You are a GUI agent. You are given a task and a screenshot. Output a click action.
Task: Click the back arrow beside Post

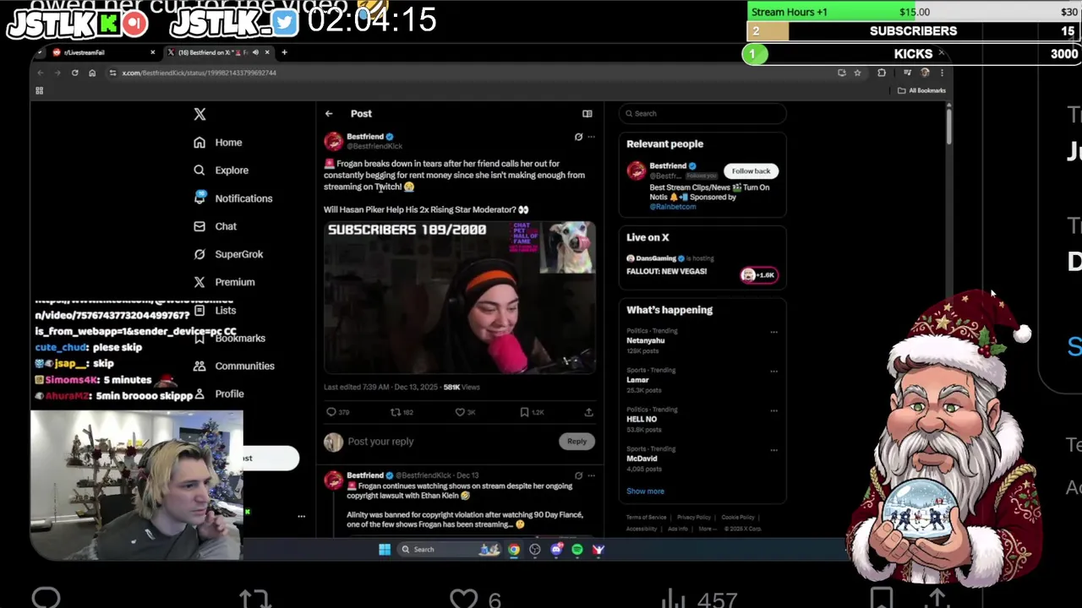tap(329, 114)
